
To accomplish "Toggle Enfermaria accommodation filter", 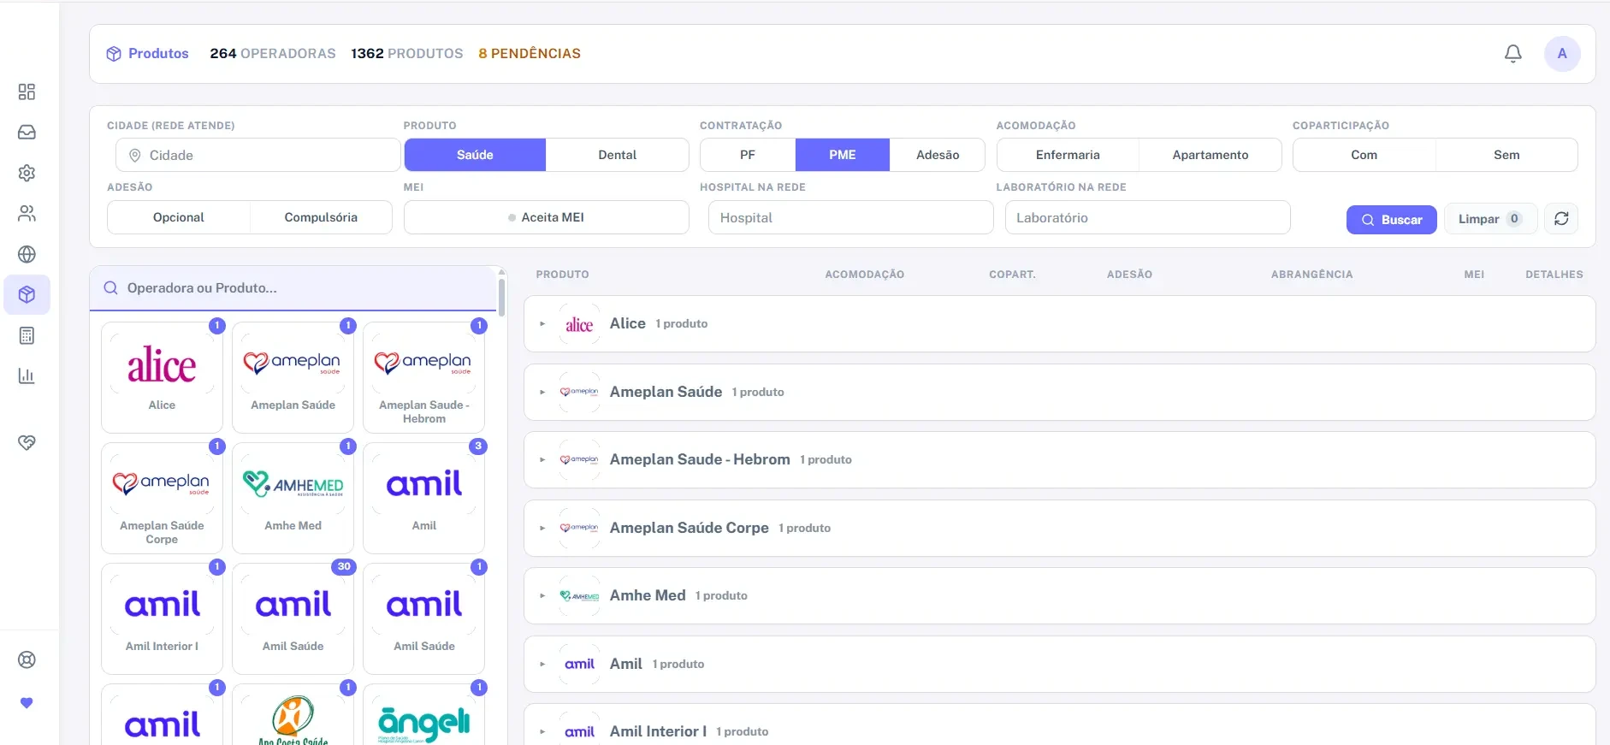I will (1068, 155).
